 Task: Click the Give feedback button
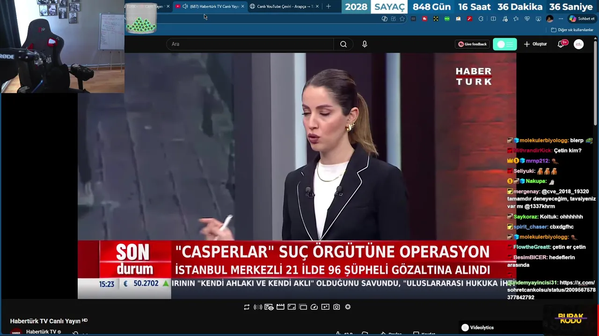[x=472, y=44]
